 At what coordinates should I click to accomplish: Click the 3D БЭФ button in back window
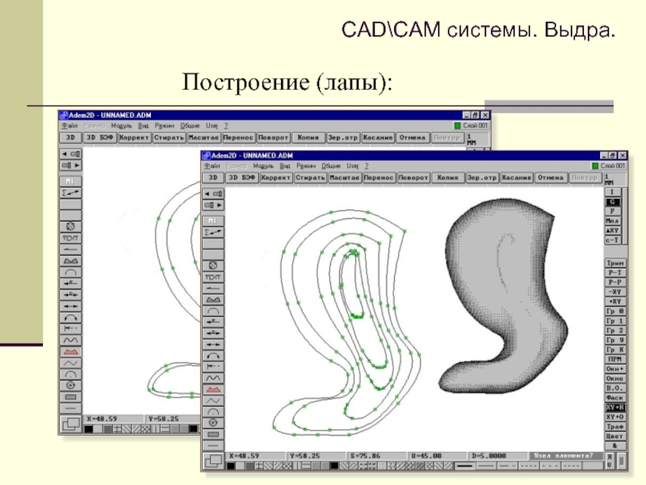point(99,137)
